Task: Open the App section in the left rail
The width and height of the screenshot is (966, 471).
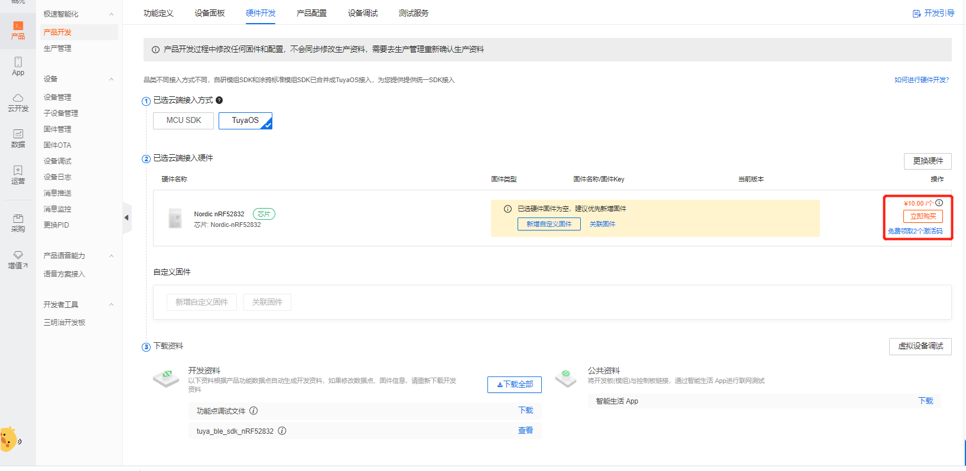Action: coord(18,67)
